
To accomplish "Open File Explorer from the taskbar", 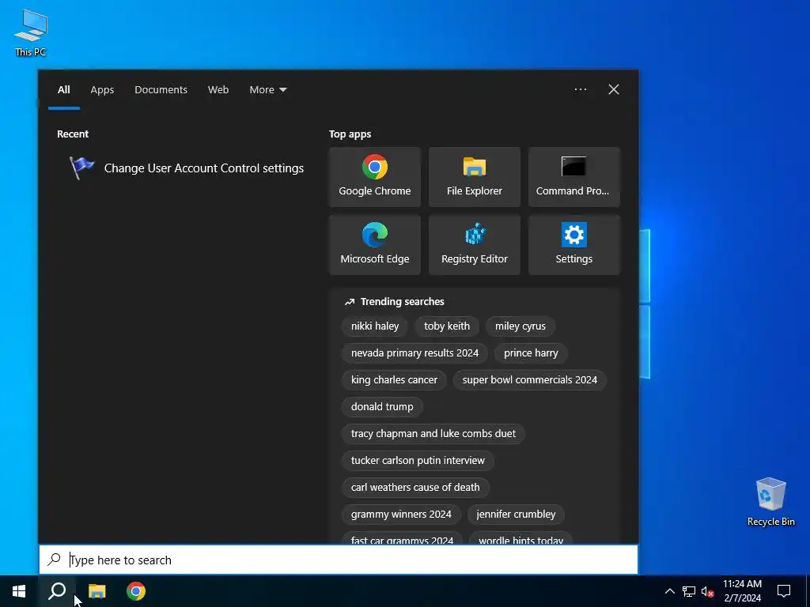I will [x=97, y=591].
